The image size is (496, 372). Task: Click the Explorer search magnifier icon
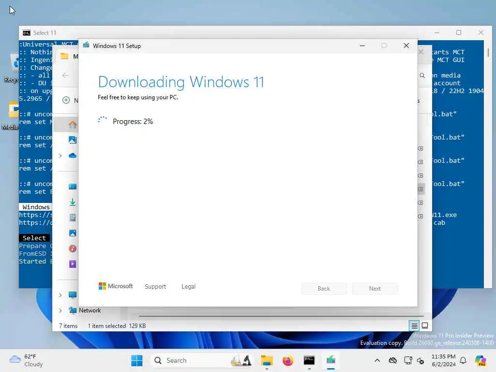[422, 76]
